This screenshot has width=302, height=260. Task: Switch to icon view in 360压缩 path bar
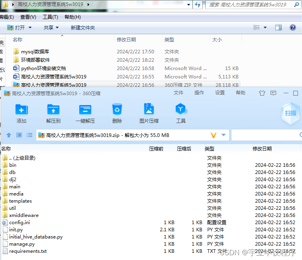coord(19,135)
